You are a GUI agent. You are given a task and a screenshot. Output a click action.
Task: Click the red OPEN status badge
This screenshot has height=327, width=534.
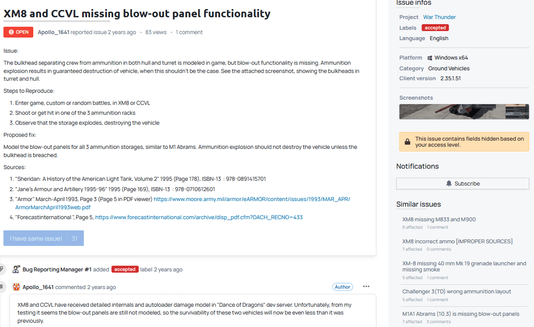18,32
